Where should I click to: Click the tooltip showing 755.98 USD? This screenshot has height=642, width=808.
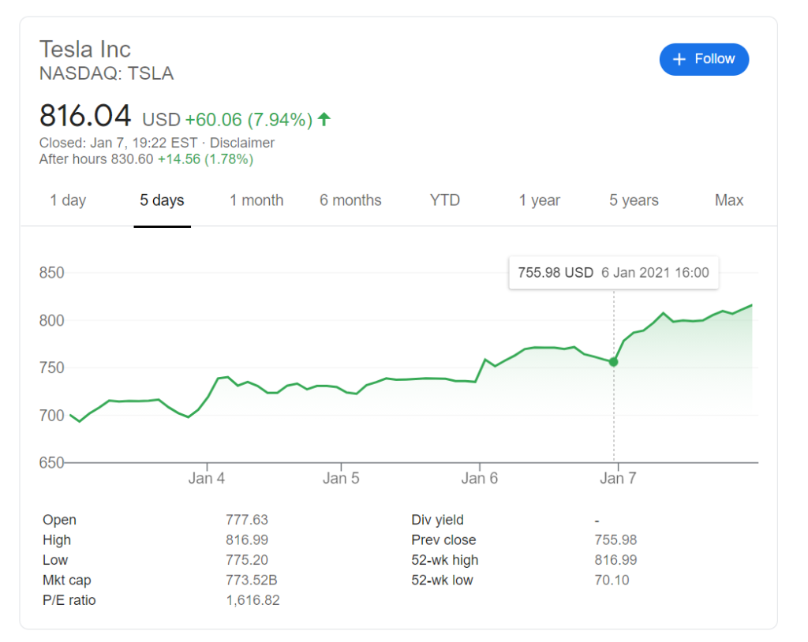pos(614,273)
